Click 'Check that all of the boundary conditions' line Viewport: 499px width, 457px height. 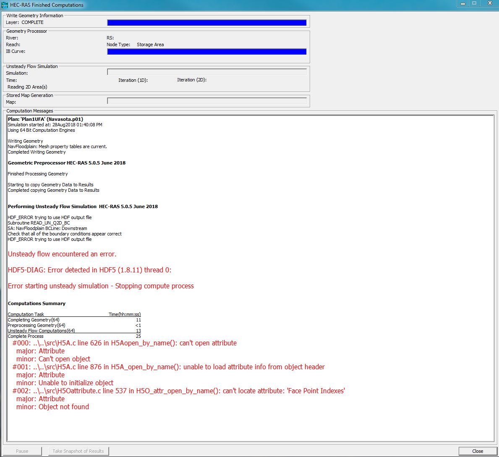65,234
